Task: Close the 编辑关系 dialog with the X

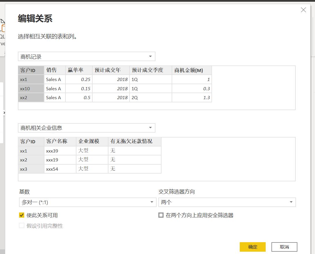Action: (303, 10)
